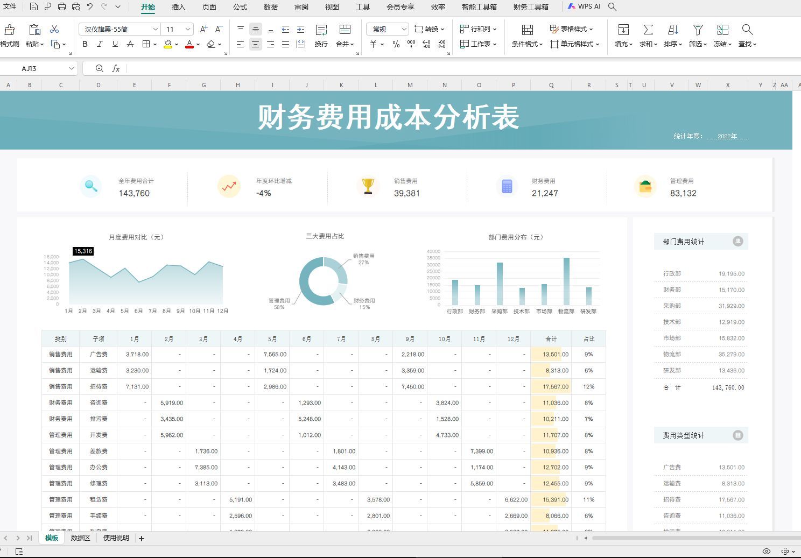
Task: Click the add new sheet button
Action: coord(141,538)
